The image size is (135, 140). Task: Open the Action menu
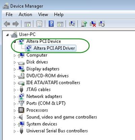25,15
